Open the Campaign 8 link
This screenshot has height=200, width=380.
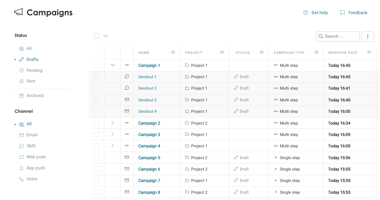pyautogui.click(x=149, y=192)
